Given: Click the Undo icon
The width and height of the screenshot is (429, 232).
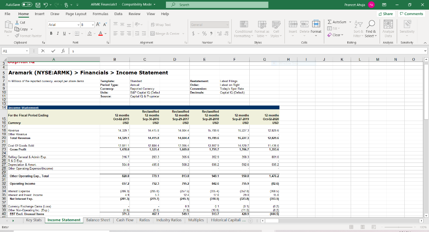Looking at the screenshot, I should pos(46,5).
